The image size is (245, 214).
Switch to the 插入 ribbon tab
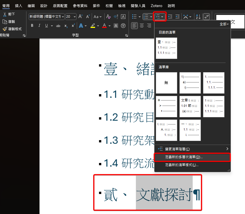coord(19,6)
